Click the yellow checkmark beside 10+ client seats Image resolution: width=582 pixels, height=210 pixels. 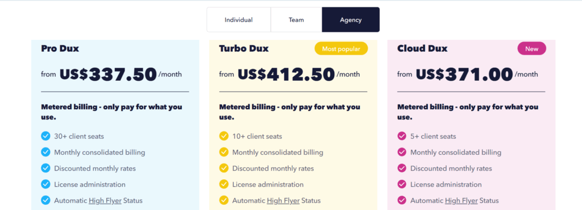(x=223, y=136)
